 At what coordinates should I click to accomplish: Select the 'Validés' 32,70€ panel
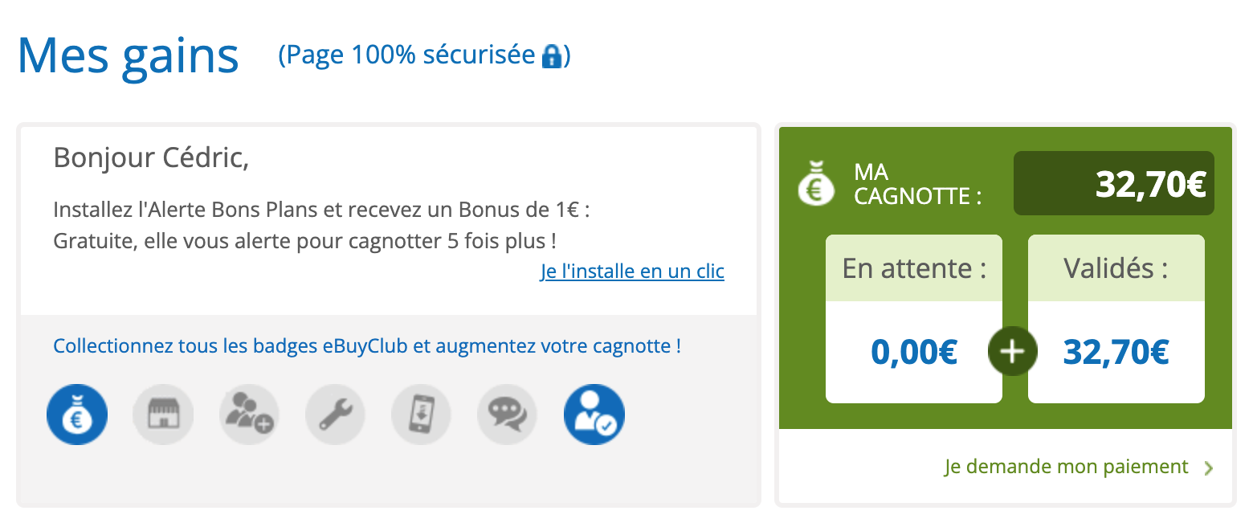pos(1116,319)
